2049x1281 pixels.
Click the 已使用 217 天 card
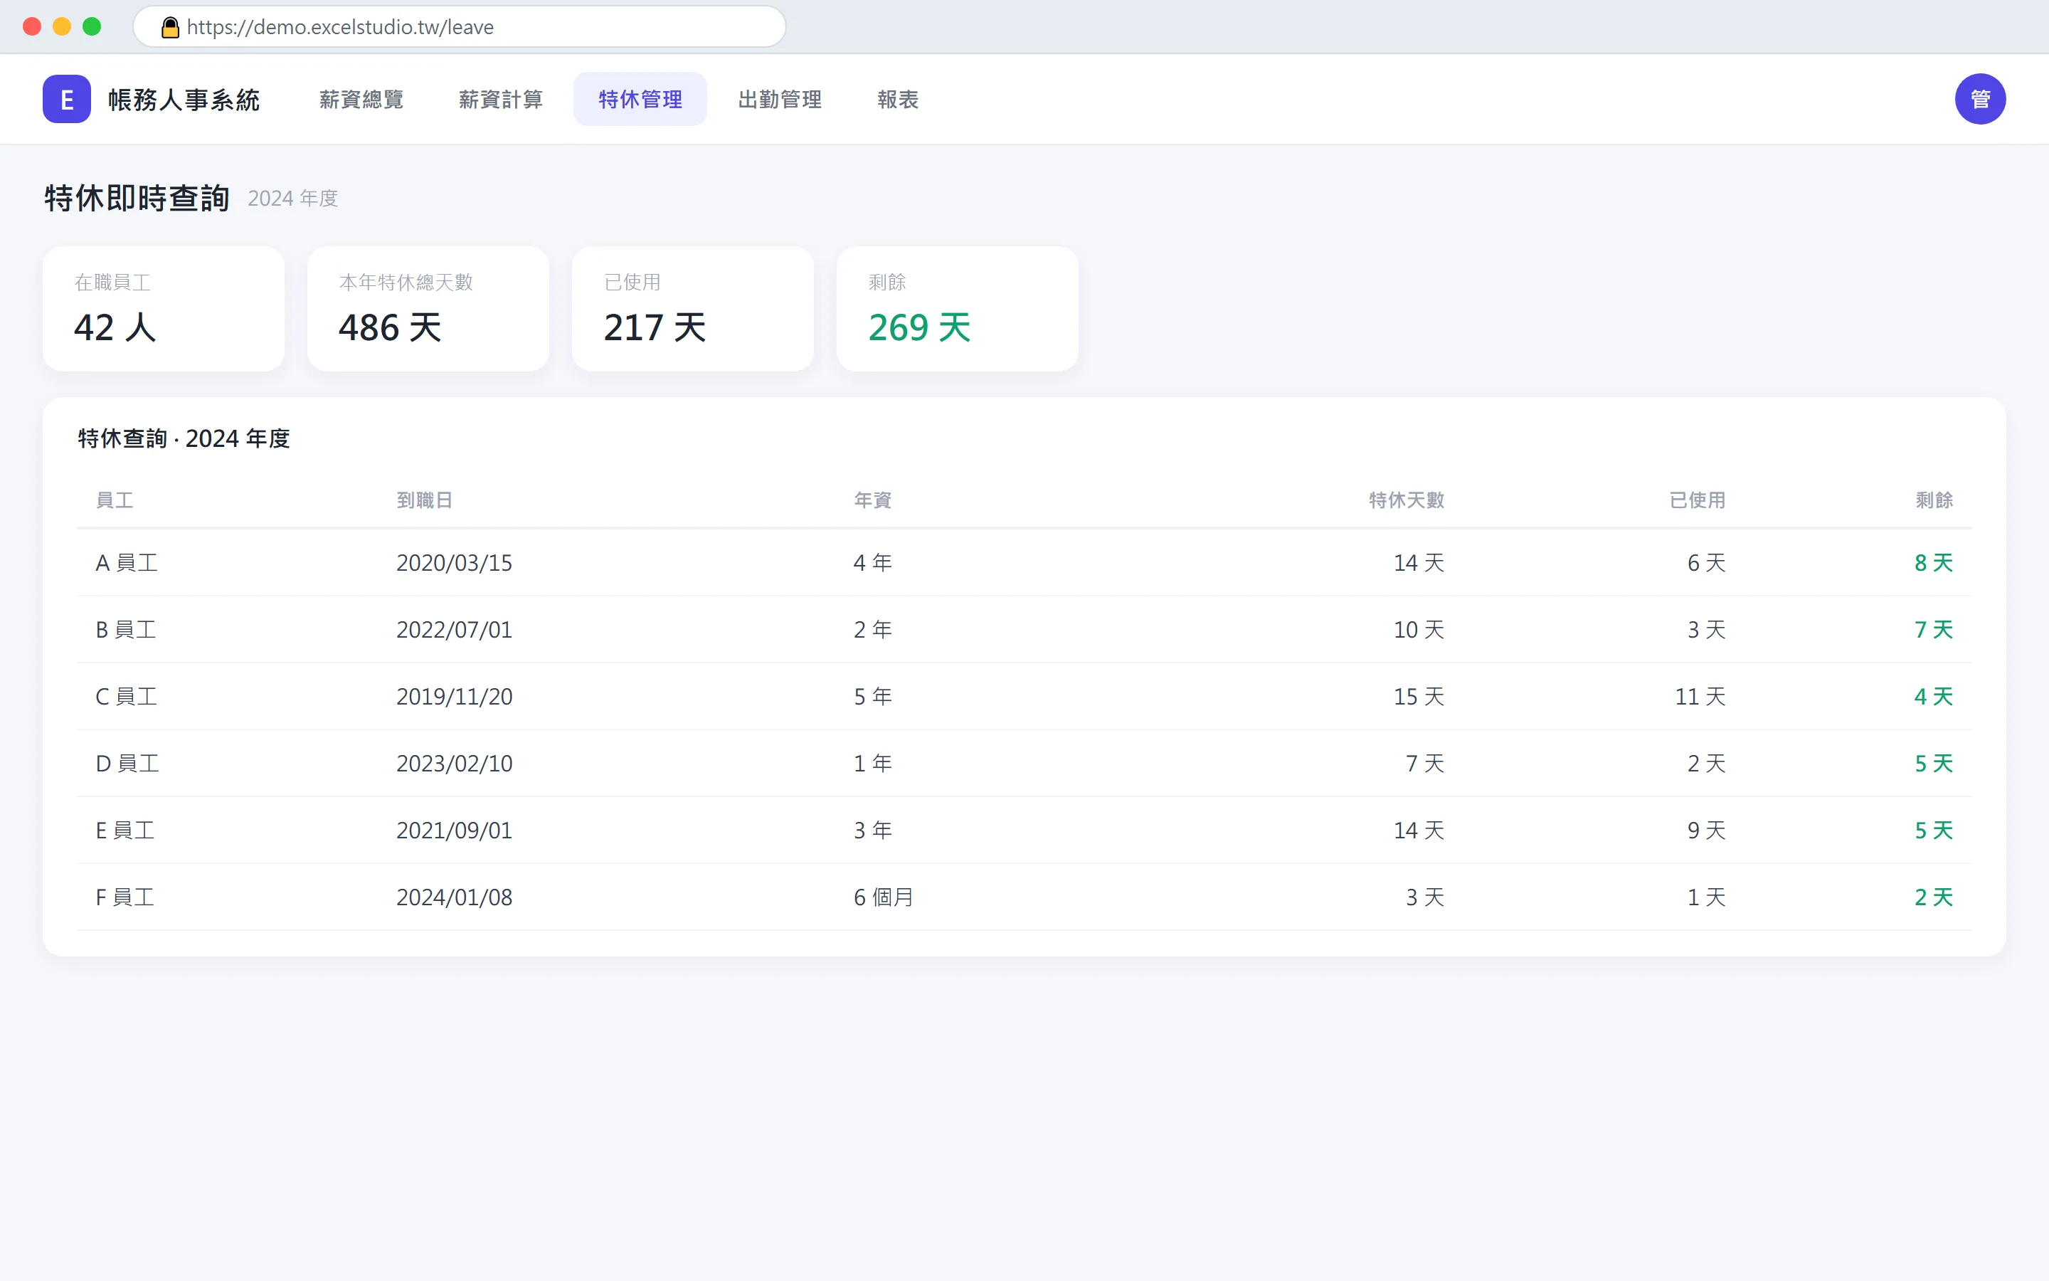pyautogui.click(x=692, y=308)
